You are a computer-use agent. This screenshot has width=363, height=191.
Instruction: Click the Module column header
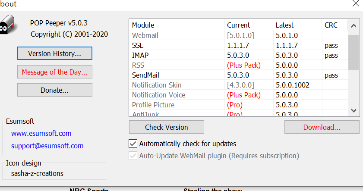pos(177,25)
